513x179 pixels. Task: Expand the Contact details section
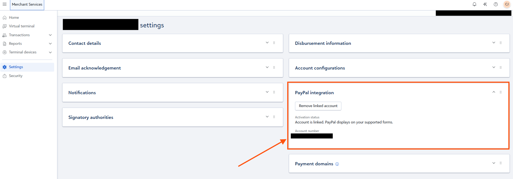[x=267, y=43]
